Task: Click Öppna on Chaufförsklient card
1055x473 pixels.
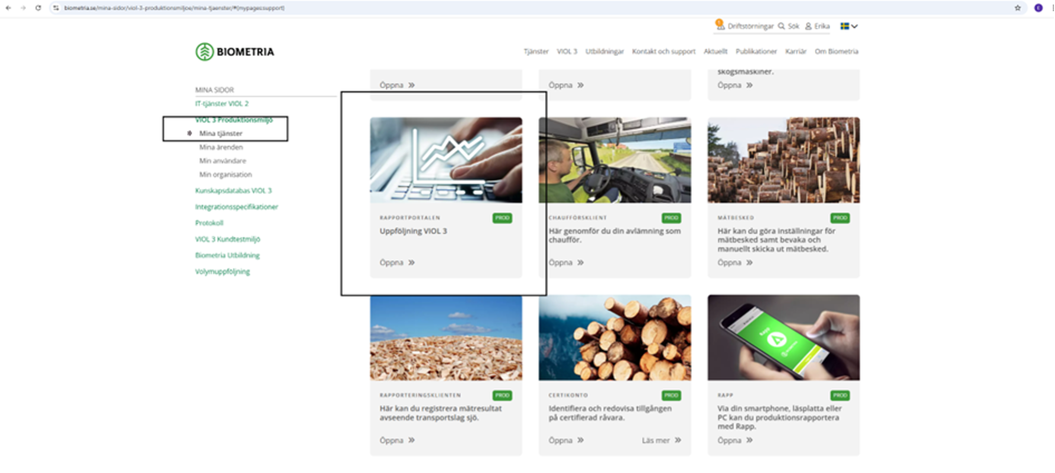Action: 566,262
